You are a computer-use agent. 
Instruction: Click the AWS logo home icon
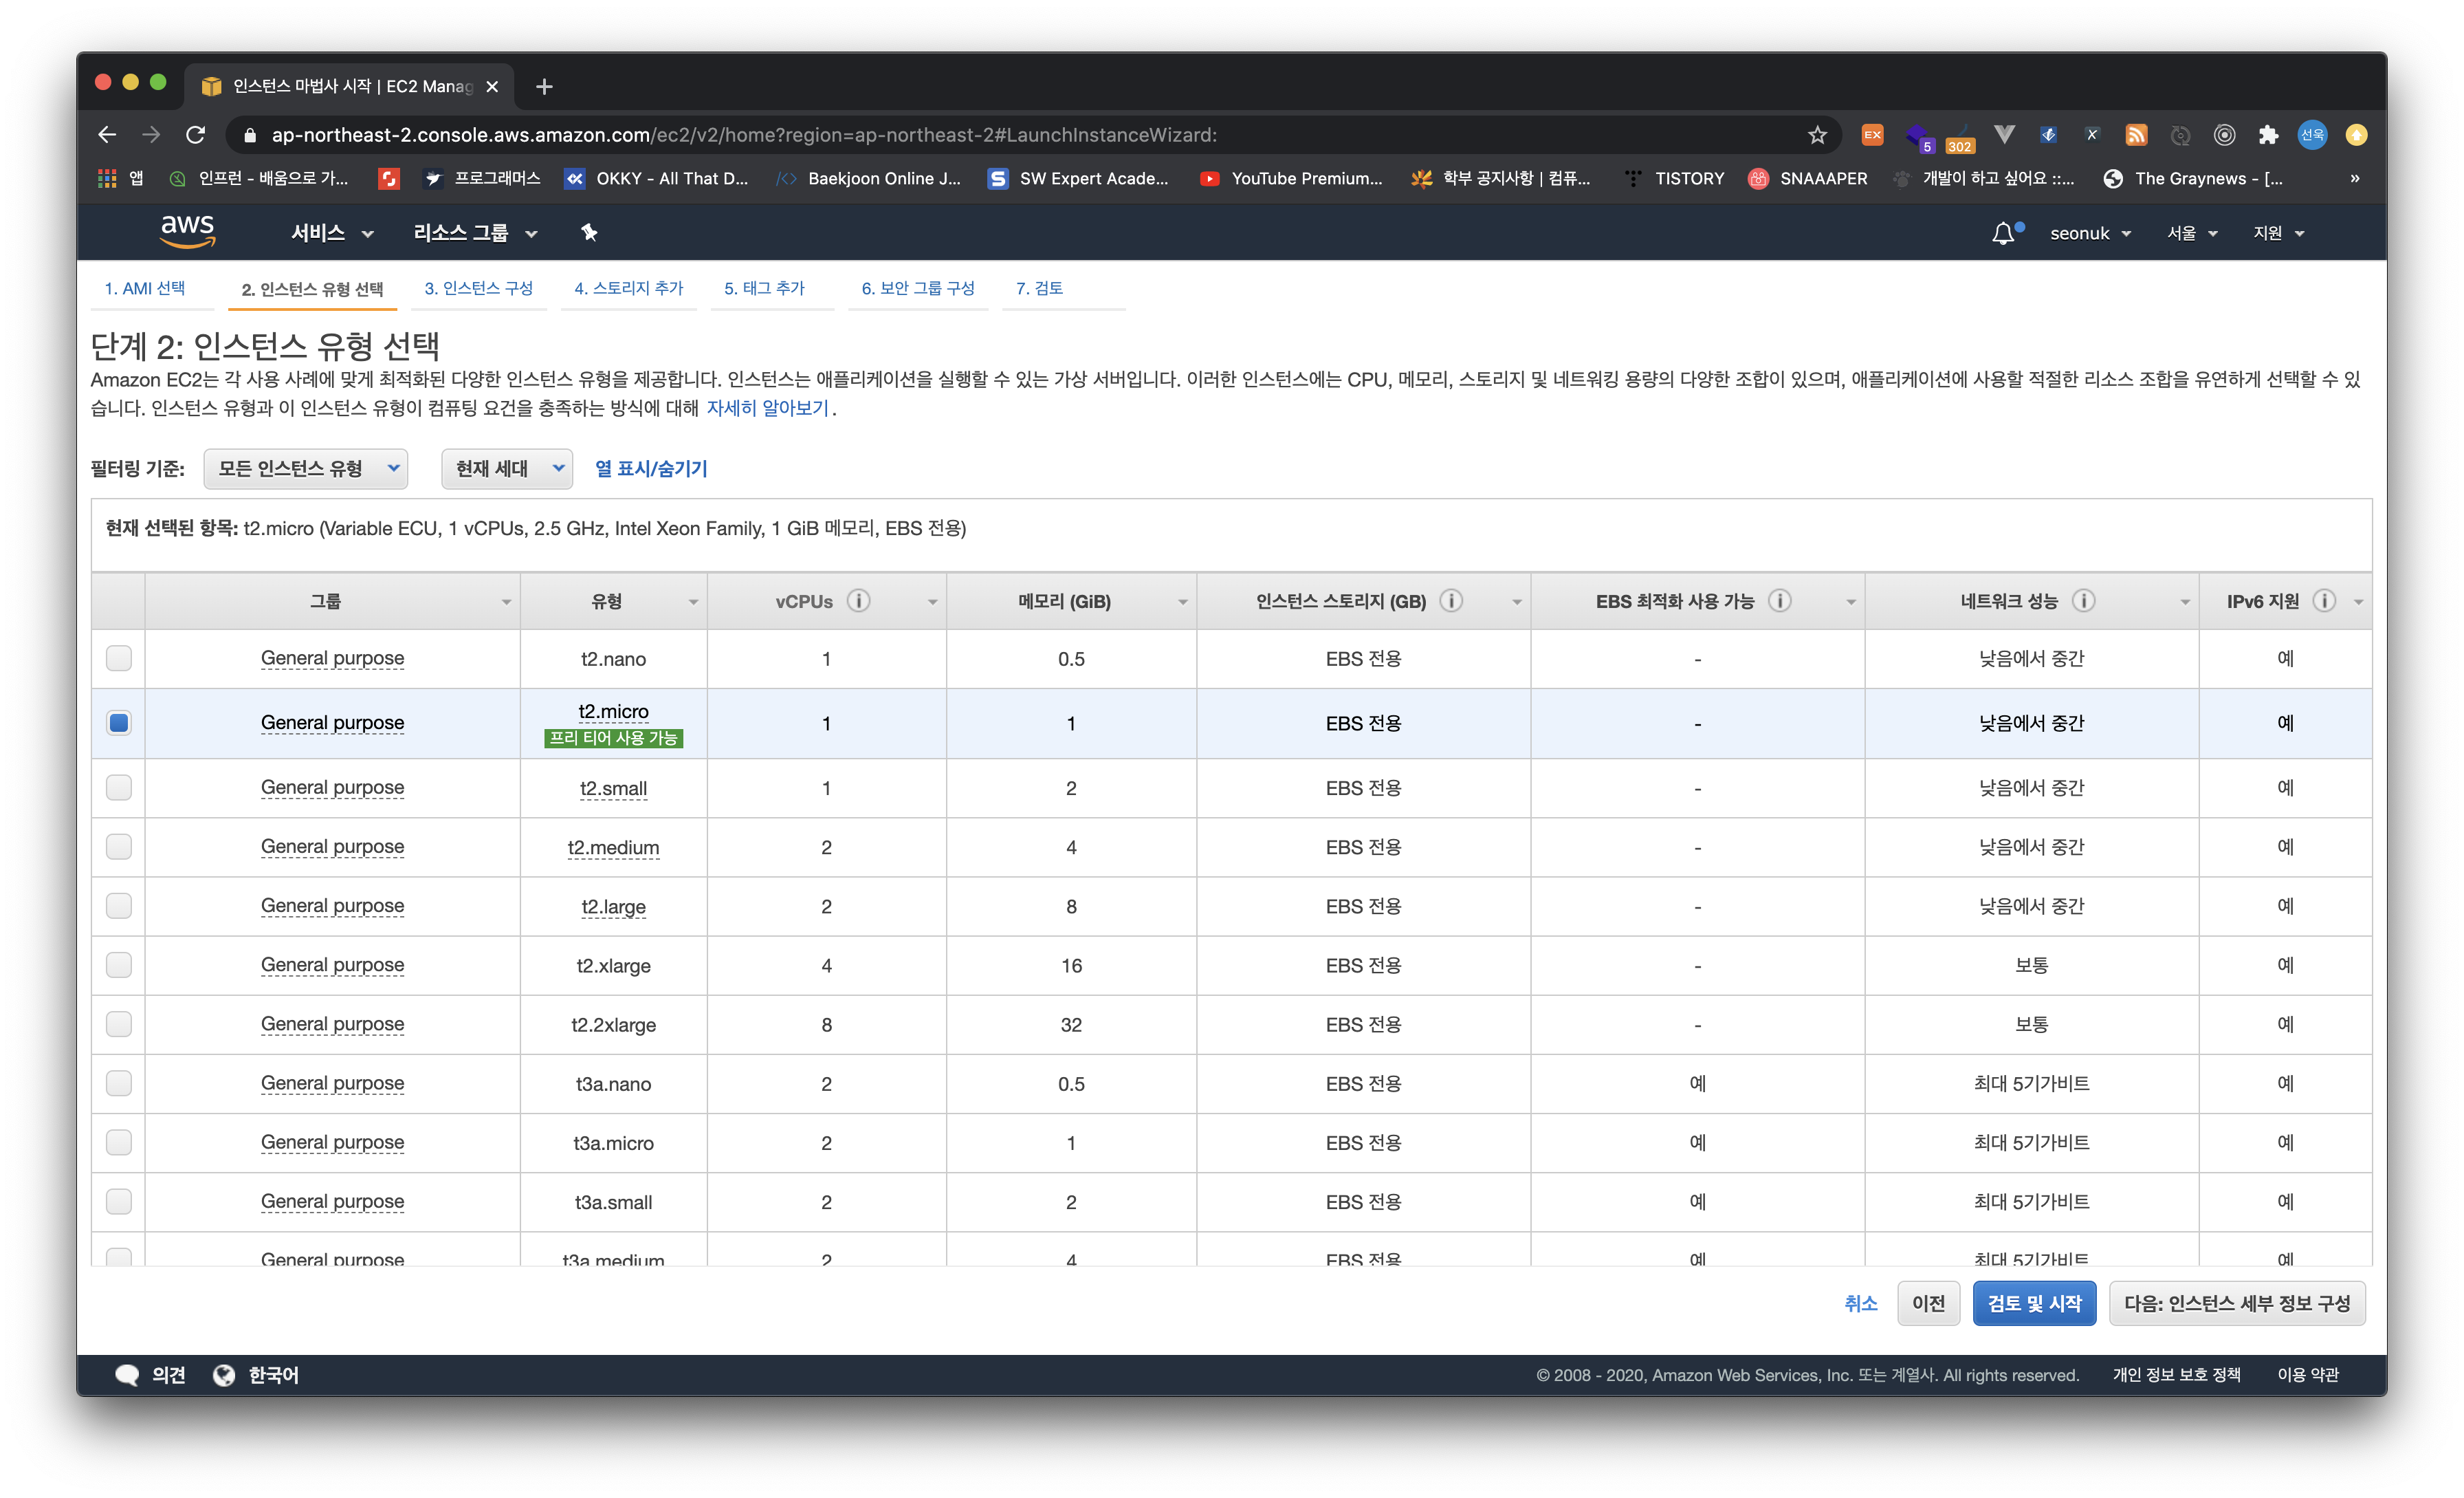pos(188,232)
